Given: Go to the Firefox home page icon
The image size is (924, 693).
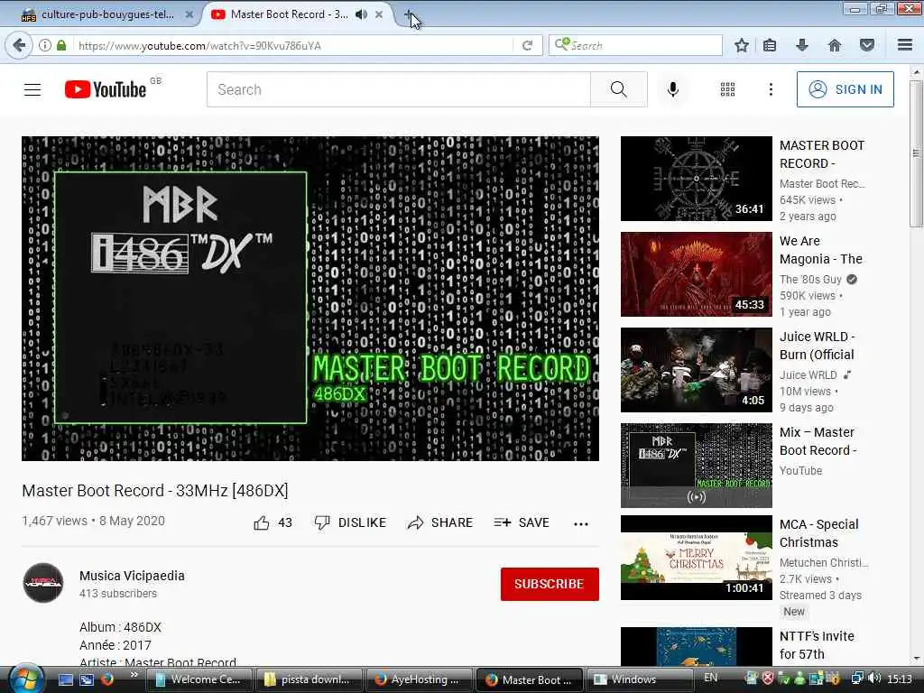Looking at the screenshot, I should (835, 45).
